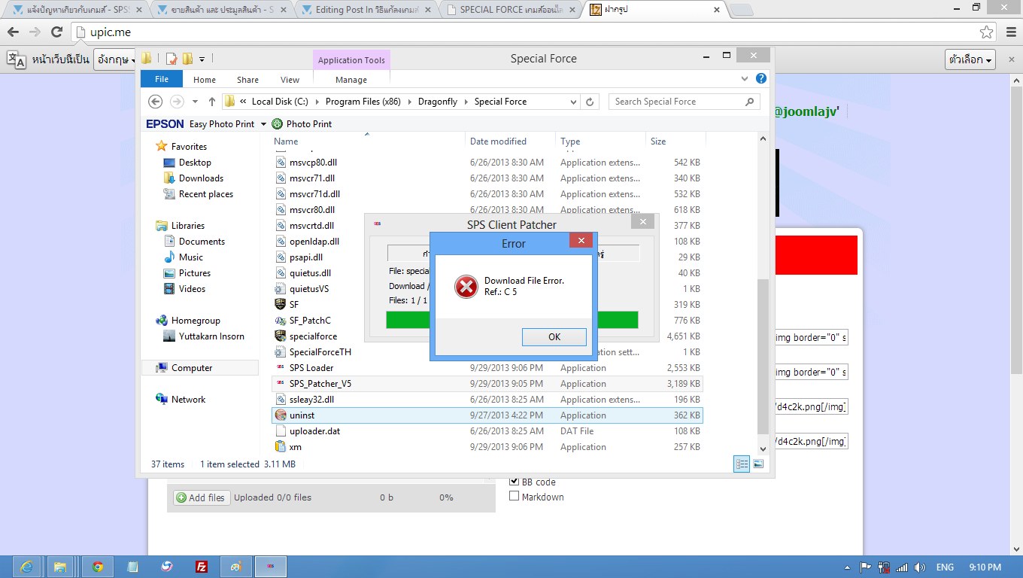Select the uninst application icon
The width and height of the screenshot is (1023, 578).
[x=281, y=415]
